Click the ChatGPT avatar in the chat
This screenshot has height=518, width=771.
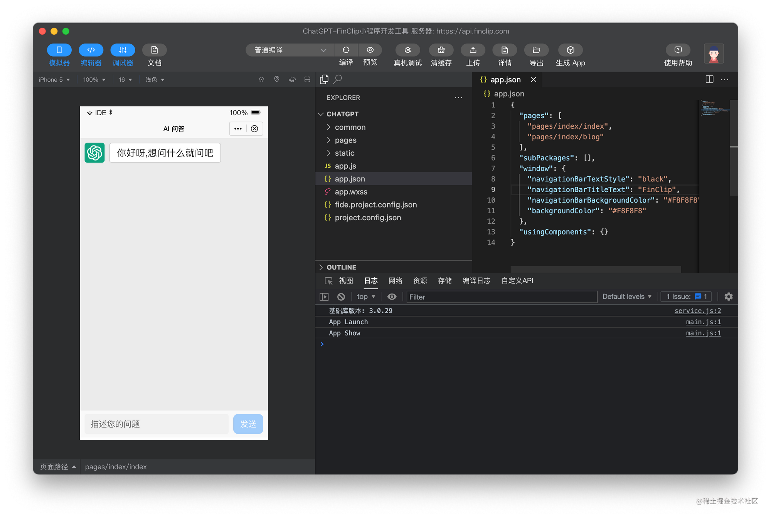click(x=94, y=153)
